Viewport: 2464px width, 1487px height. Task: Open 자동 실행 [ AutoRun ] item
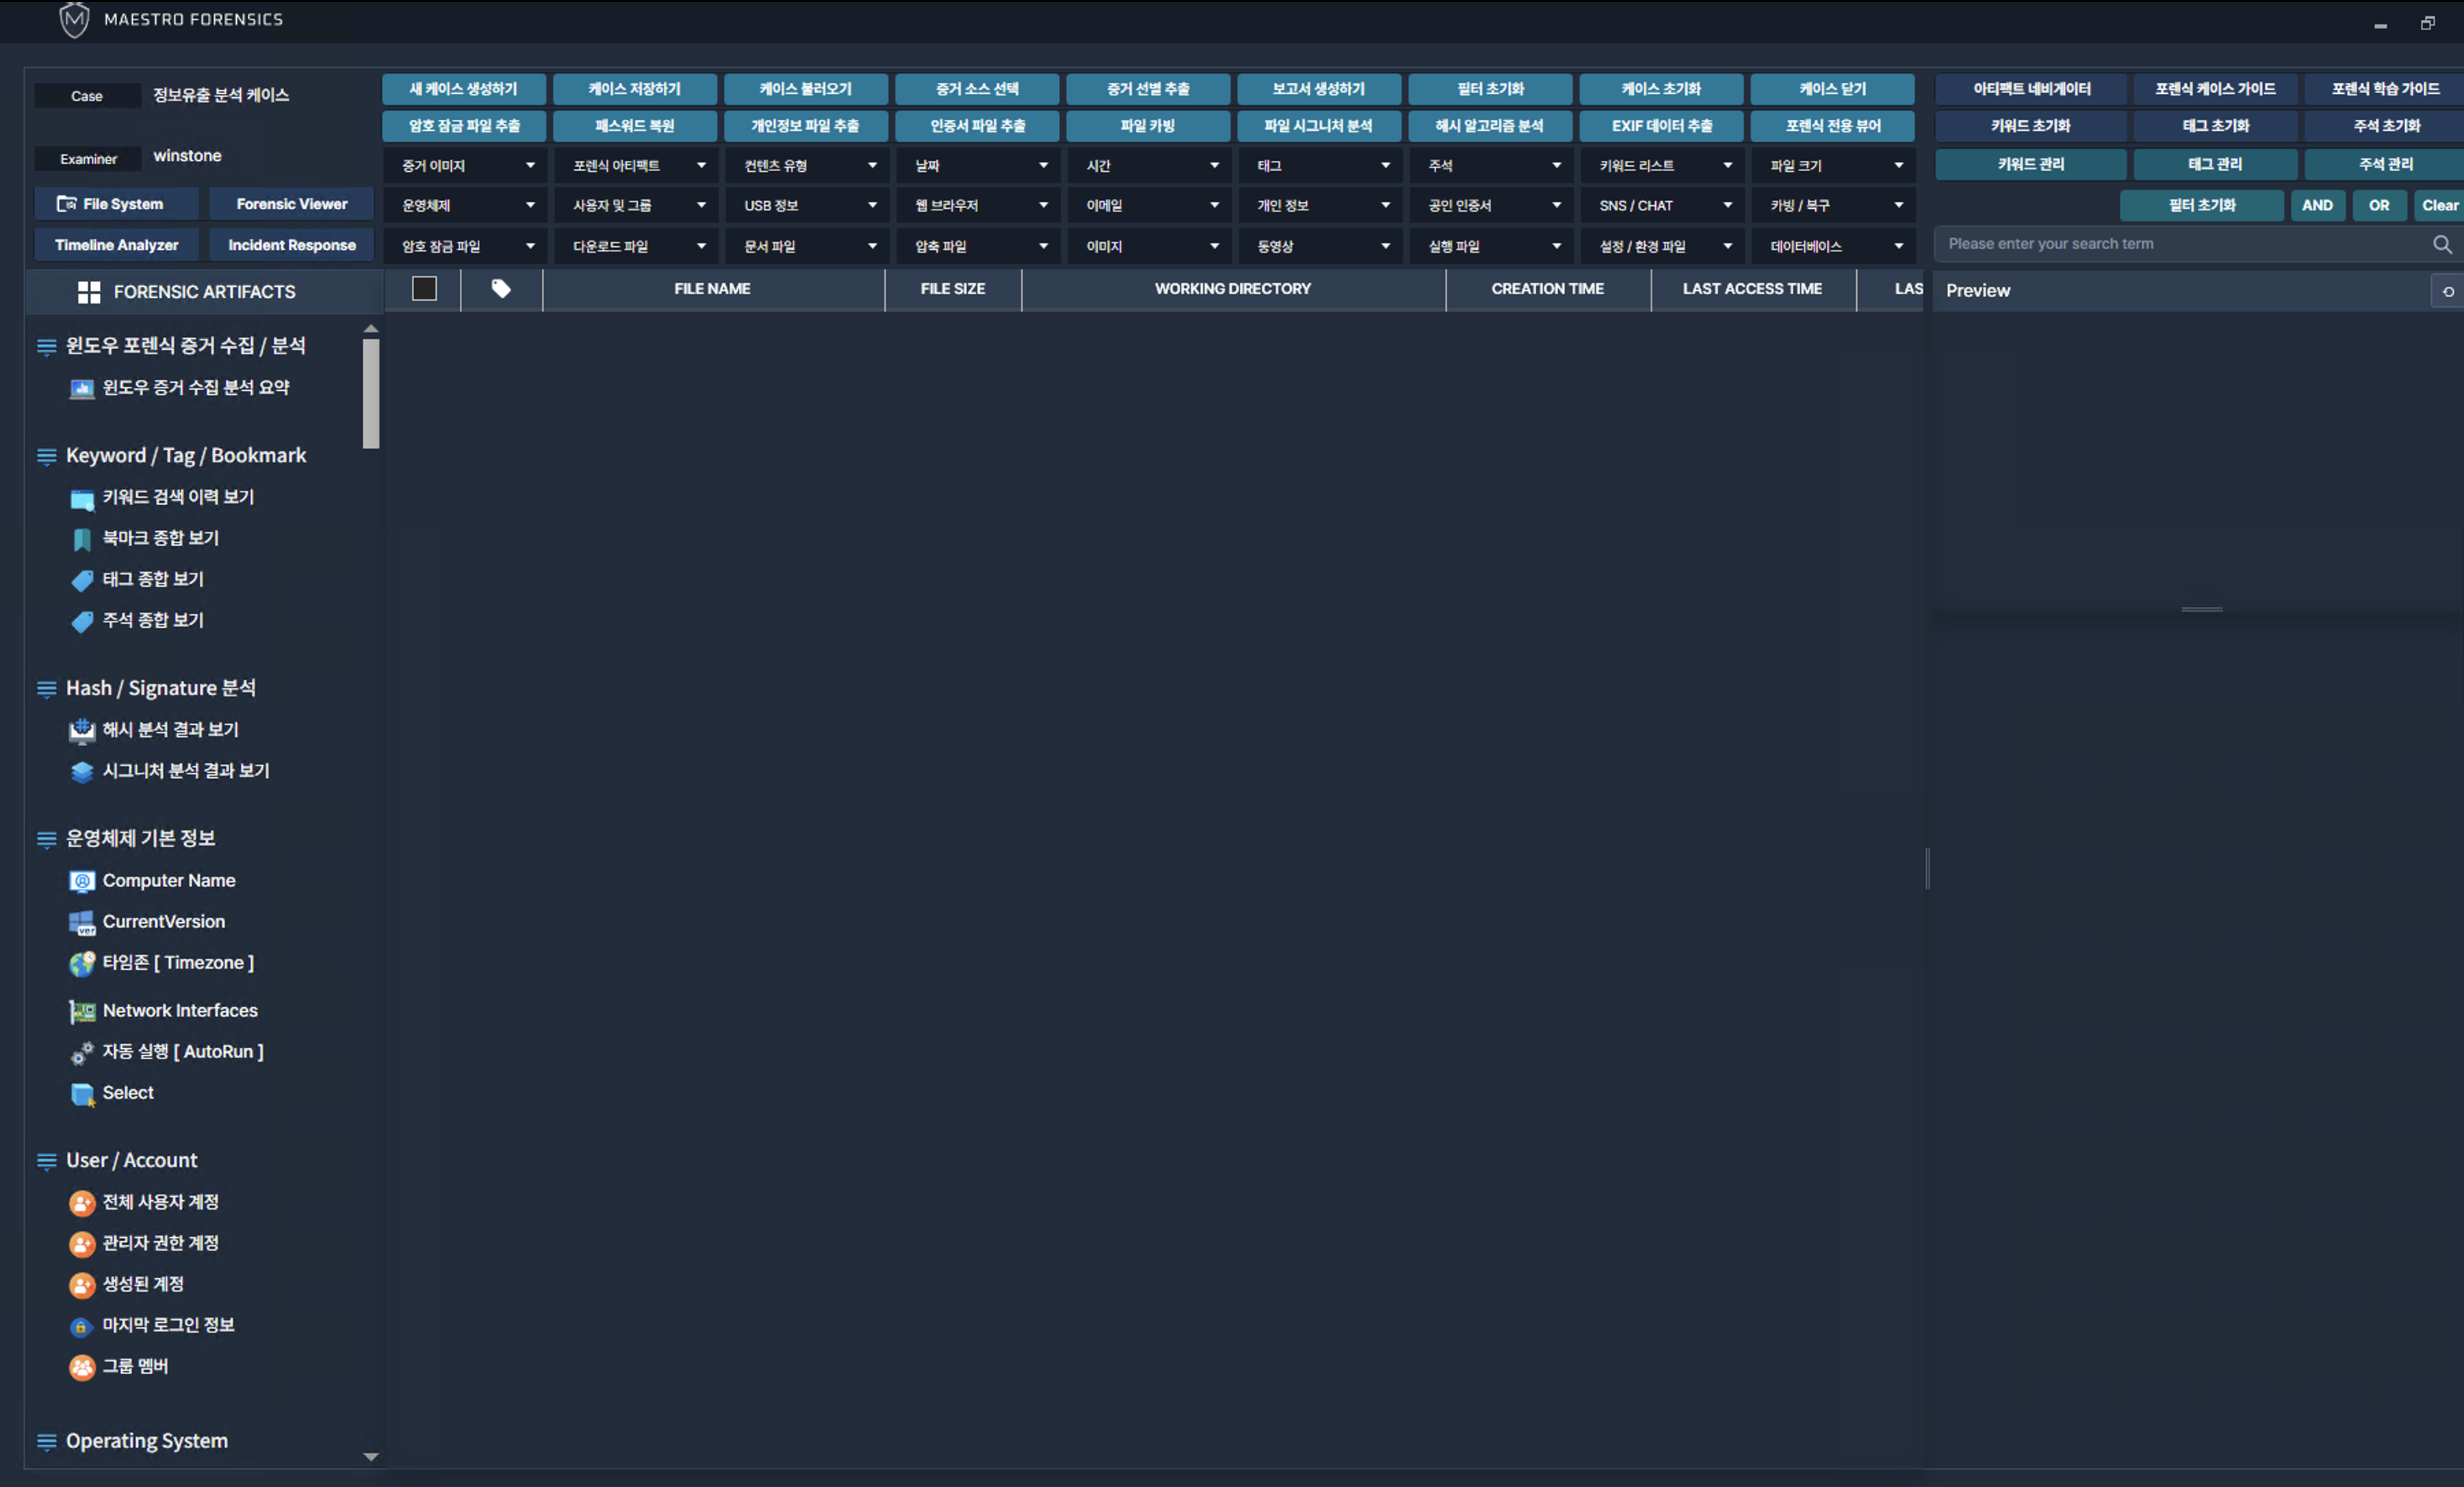tap(182, 1051)
